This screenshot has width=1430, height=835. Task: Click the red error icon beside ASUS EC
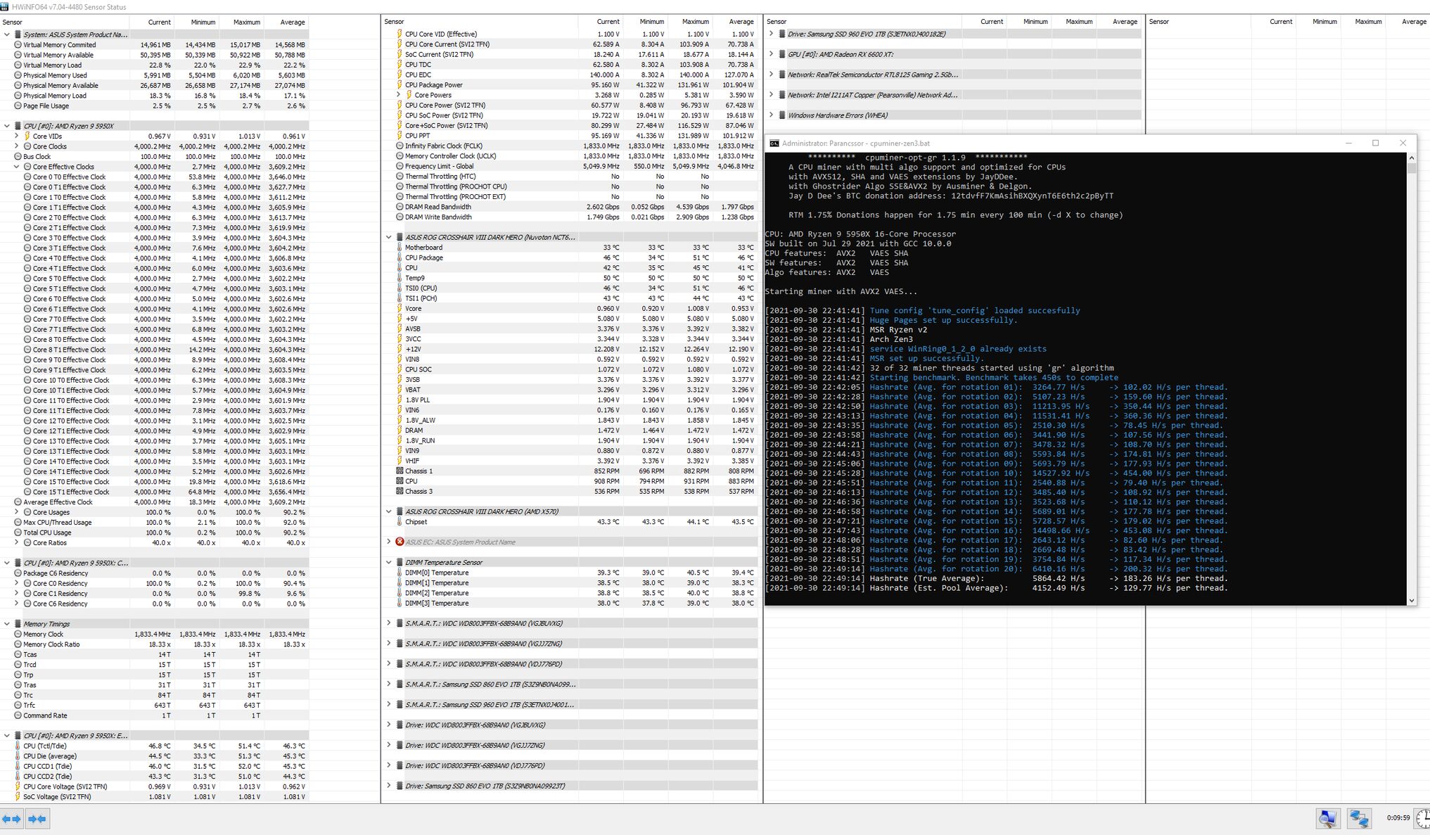(400, 542)
